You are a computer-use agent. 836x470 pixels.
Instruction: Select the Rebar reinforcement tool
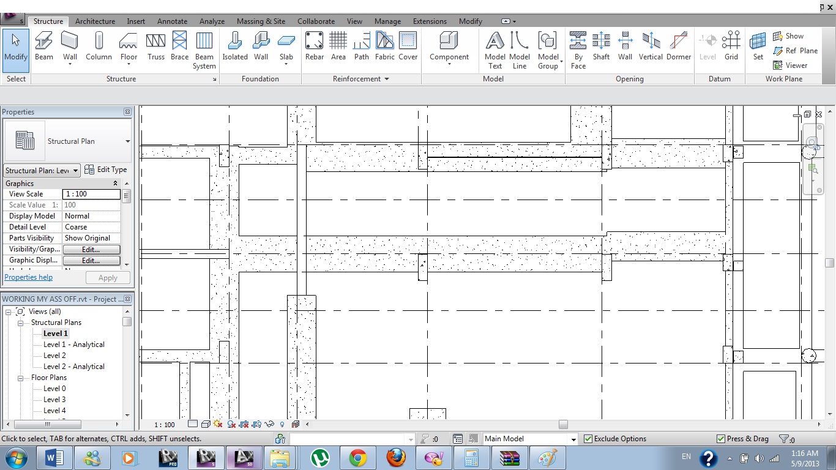point(314,47)
